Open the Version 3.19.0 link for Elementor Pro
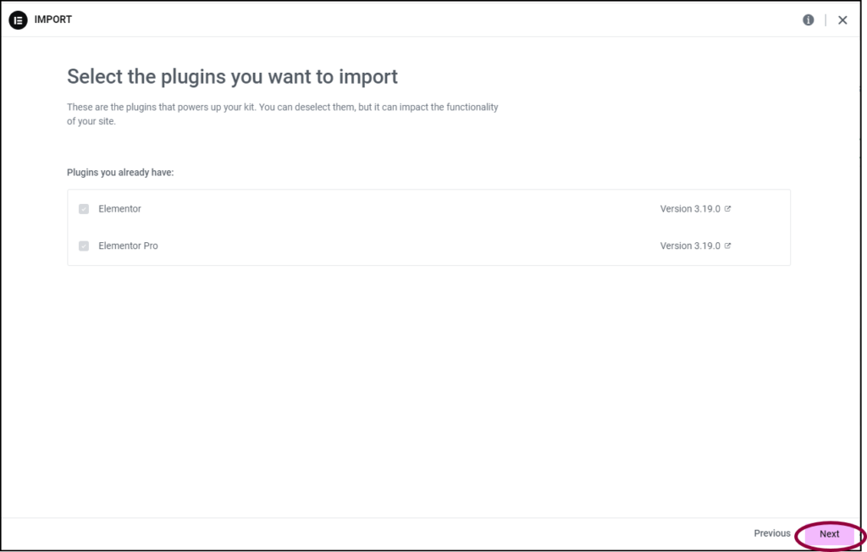Image resolution: width=867 pixels, height=552 pixels. pos(692,246)
